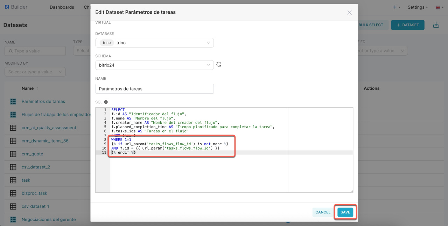Click the SQL info tooltip icon

(106, 102)
